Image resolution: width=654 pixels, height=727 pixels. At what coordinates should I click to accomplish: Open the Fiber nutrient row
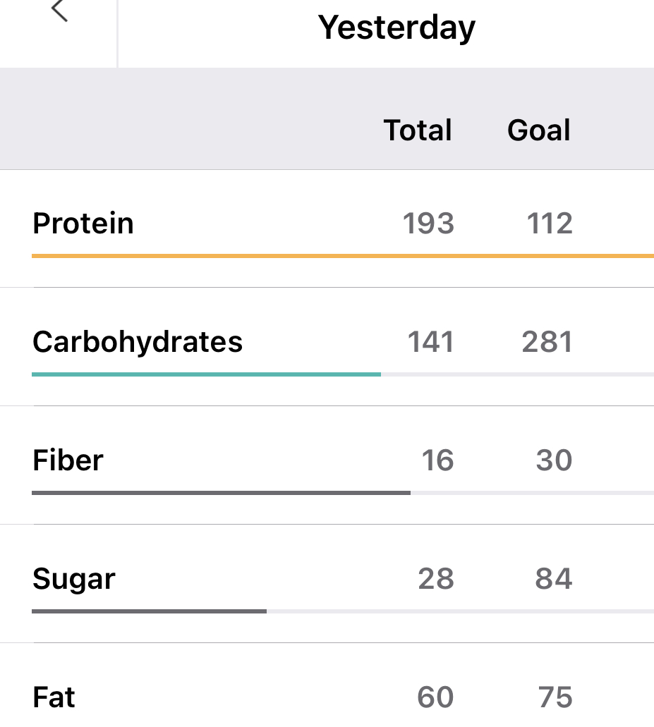coord(68,460)
